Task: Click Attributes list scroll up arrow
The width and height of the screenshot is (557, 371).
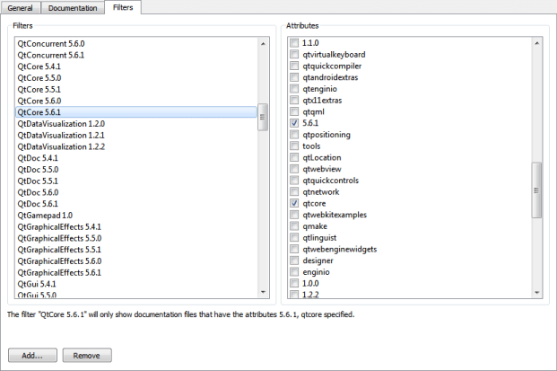Action: pyautogui.click(x=536, y=43)
